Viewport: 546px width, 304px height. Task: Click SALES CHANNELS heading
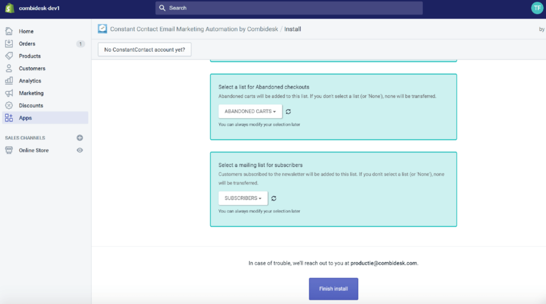pyautogui.click(x=25, y=138)
